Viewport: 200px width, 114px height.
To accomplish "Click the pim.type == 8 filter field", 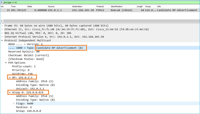I will click(x=101, y=3).
